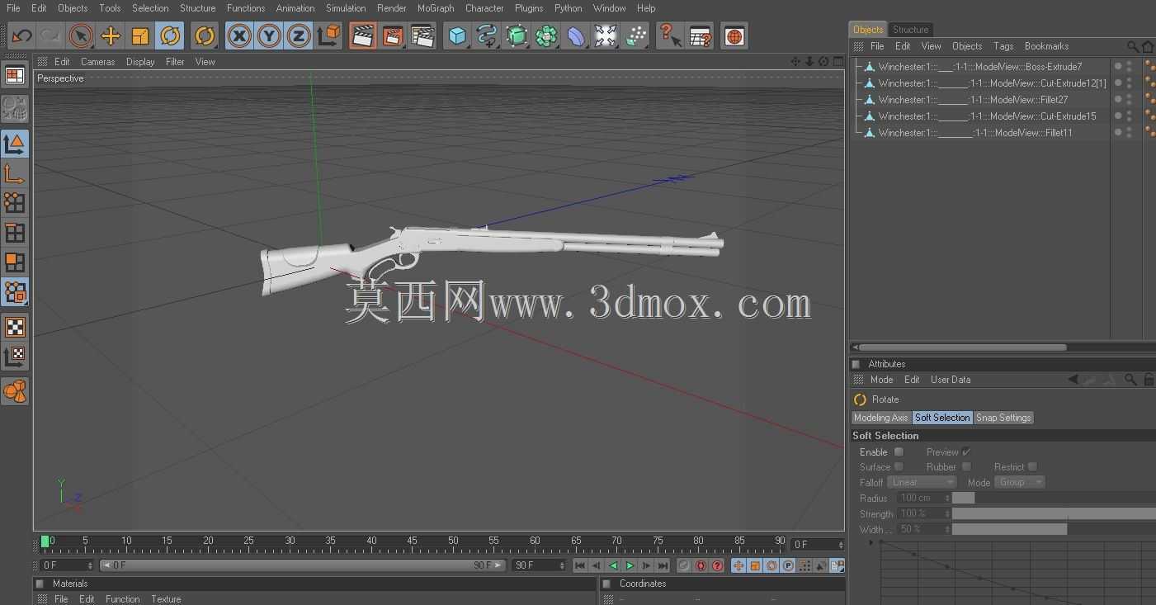Click Render Active View clapperboard
This screenshot has width=1156, height=605.
click(362, 35)
